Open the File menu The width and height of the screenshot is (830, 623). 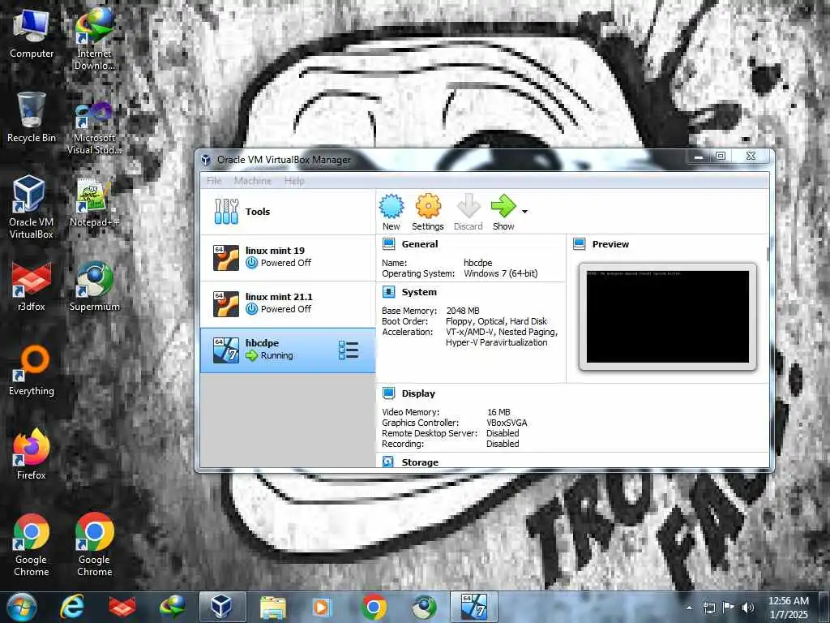pos(214,181)
